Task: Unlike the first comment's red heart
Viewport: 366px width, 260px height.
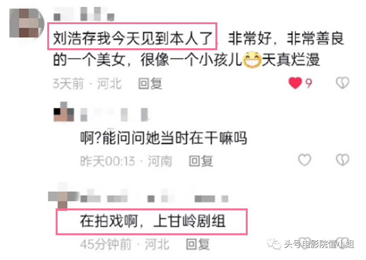Action: (x=295, y=83)
